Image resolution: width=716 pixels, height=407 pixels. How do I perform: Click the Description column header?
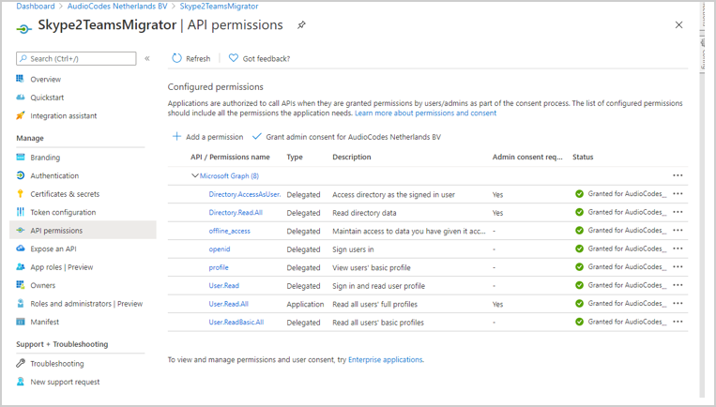(352, 157)
